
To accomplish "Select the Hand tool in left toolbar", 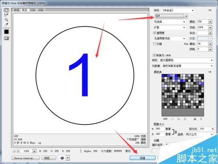I will [7, 10].
